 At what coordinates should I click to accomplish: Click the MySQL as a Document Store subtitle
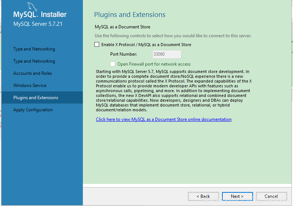coord(122,27)
